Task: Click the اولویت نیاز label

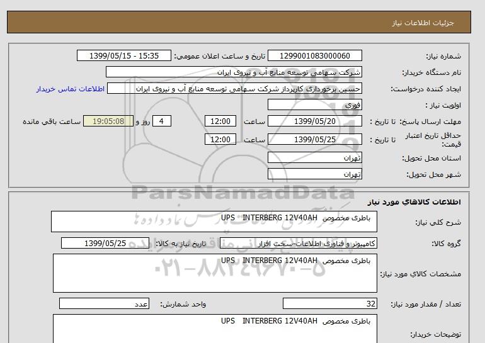Action: pos(443,105)
